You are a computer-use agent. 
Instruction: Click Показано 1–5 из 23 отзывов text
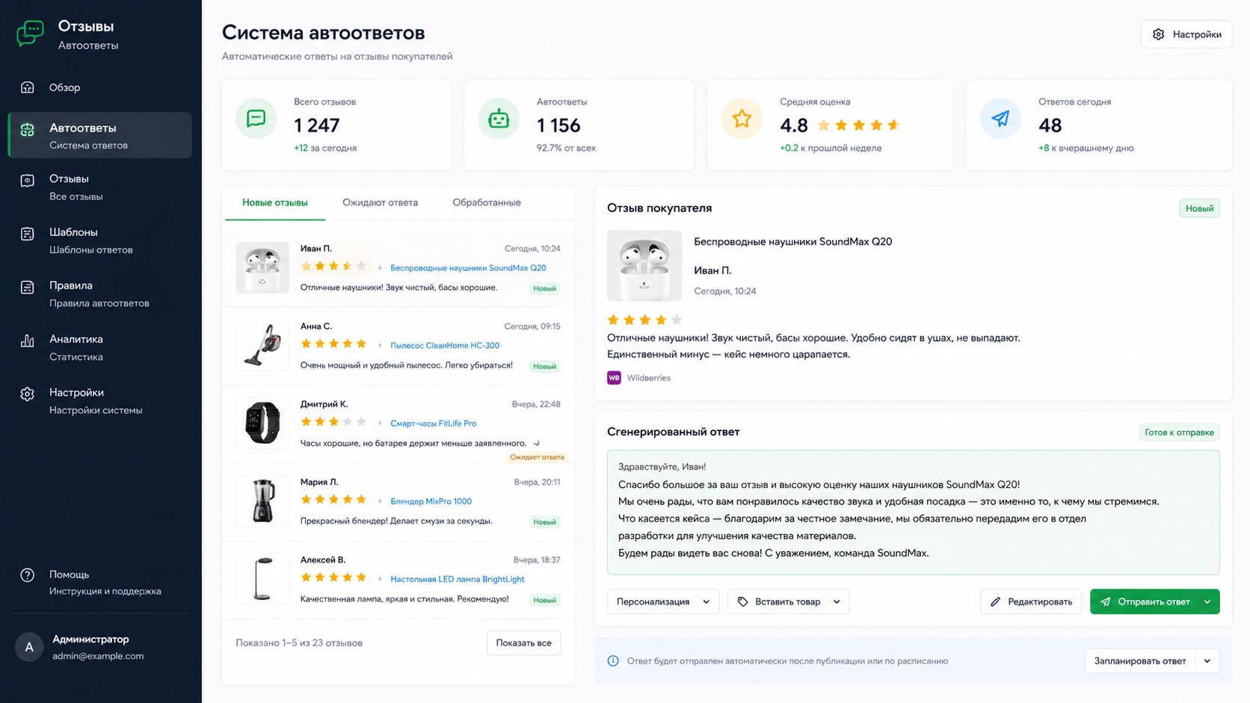(299, 642)
